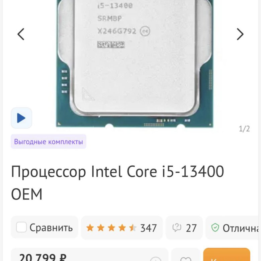Tap the 1/2 image counter
The image size is (261, 261).
[x=244, y=129]
